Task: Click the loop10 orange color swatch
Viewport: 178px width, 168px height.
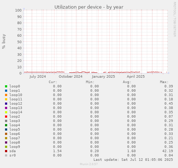Action: (6, 95)
